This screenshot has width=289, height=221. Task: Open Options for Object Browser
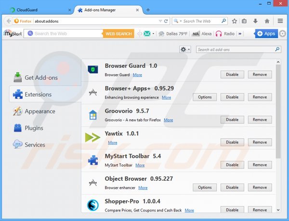point(205,187)
